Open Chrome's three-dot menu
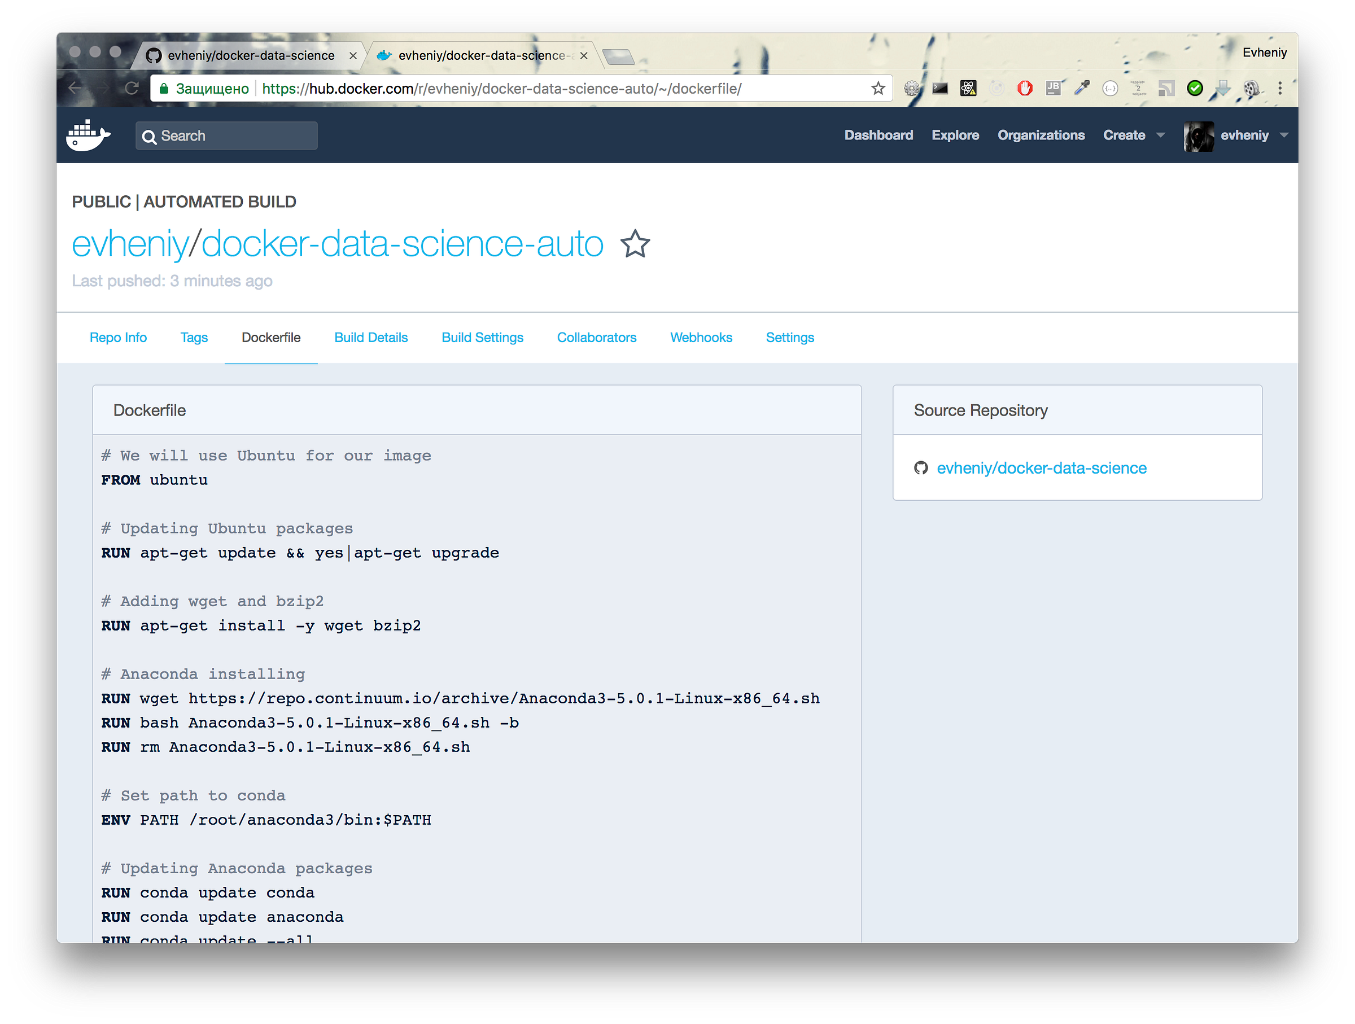 (x=1280, y=88)
